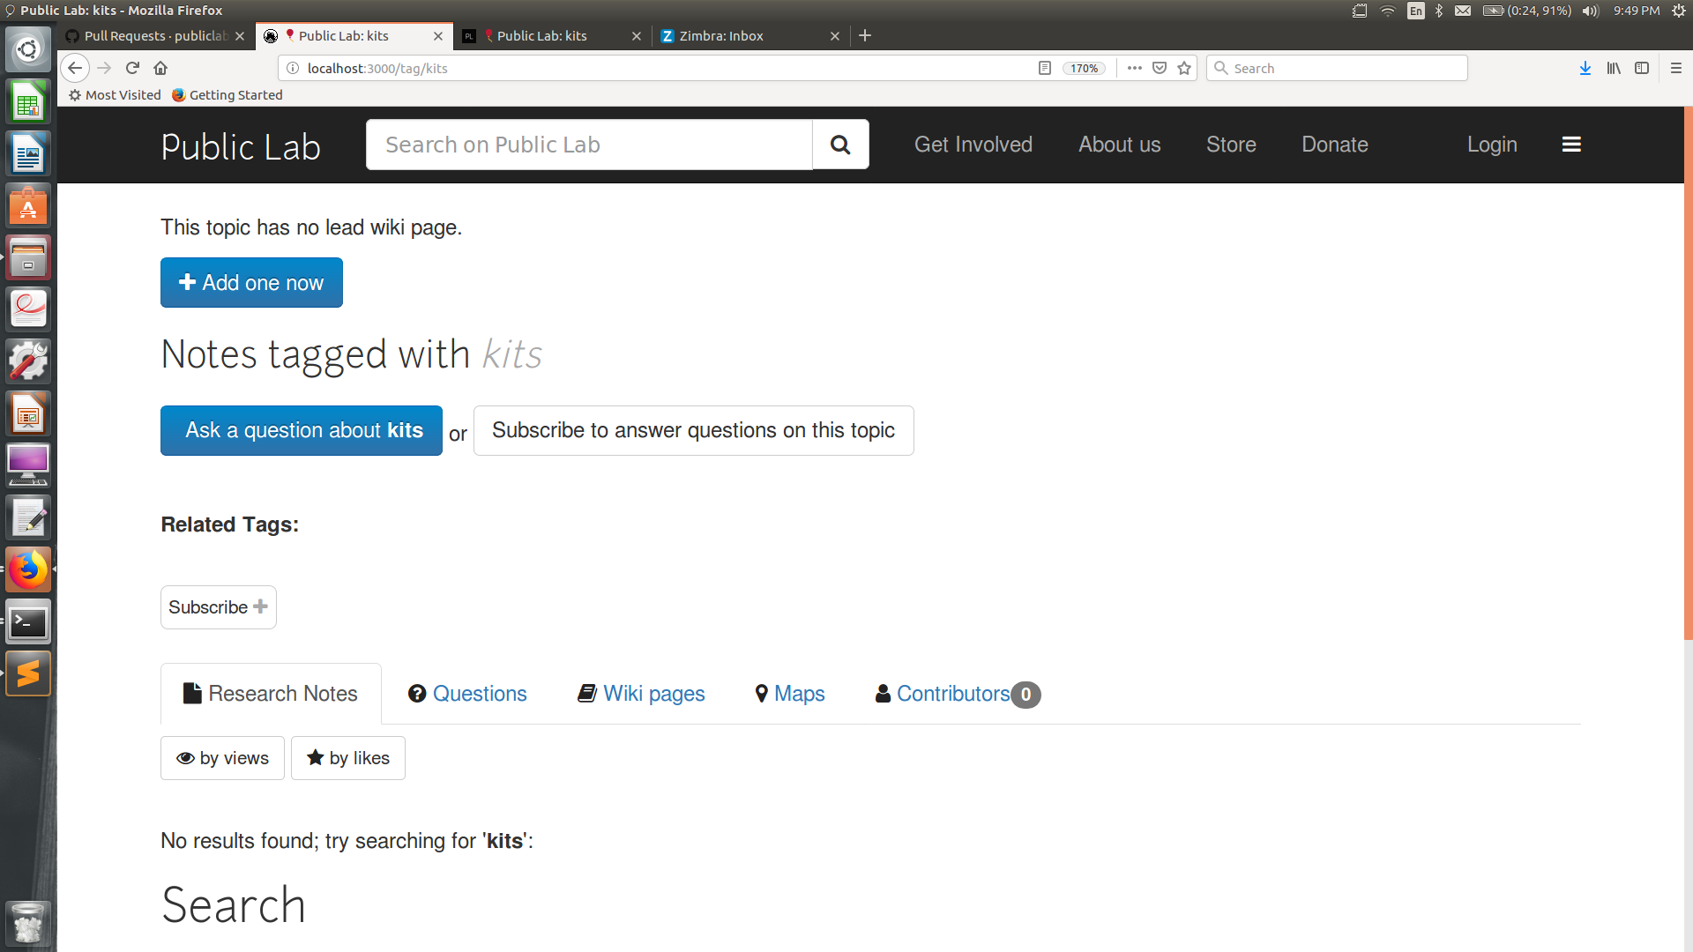Click the 170% zoom level indicator

point(1084,68)
